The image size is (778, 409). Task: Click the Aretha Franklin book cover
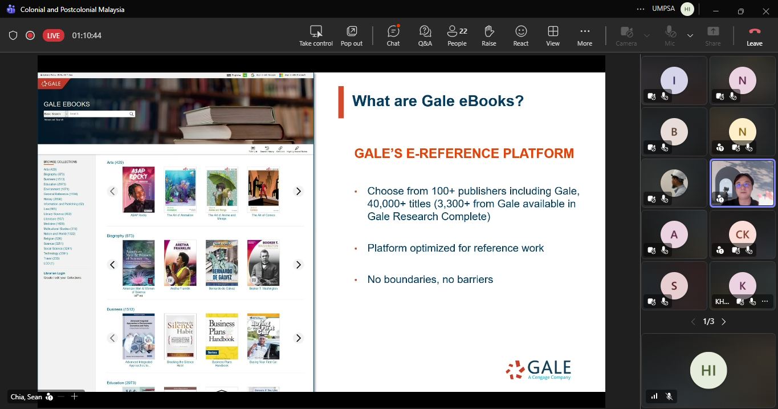pyautogui.click(x=180, y=263)
